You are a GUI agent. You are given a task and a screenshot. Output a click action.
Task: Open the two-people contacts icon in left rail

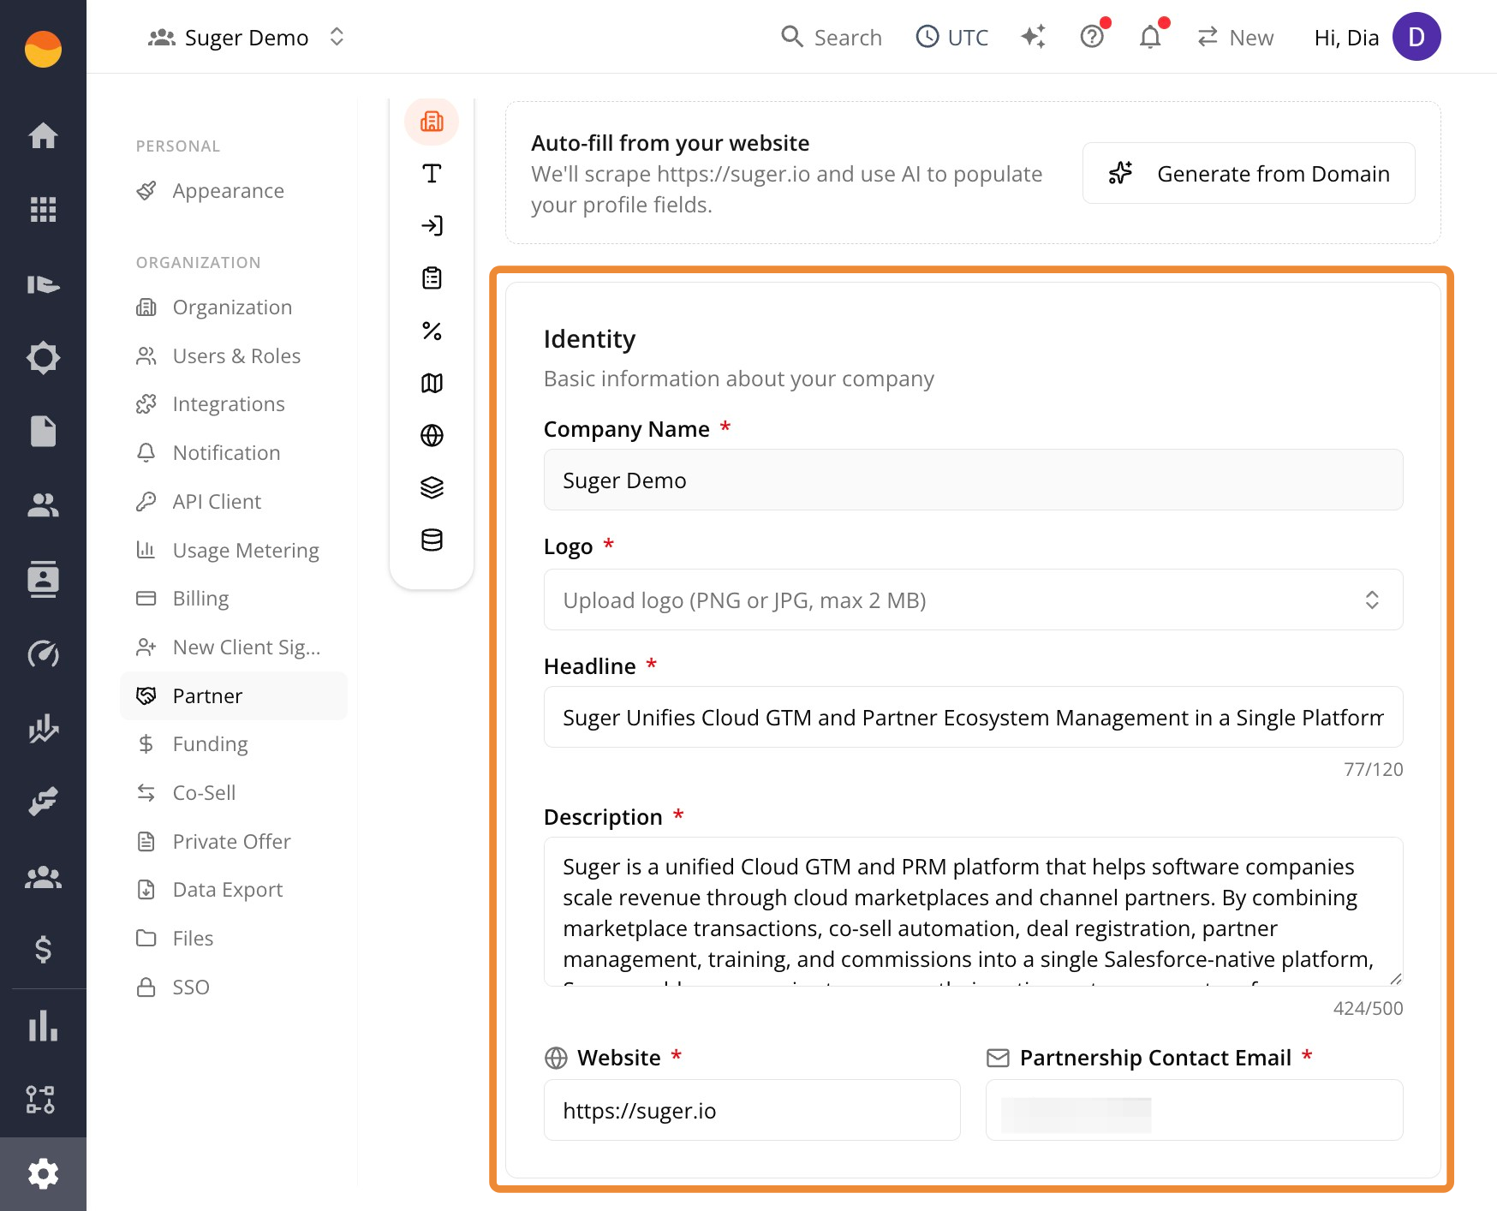[43, 505]
